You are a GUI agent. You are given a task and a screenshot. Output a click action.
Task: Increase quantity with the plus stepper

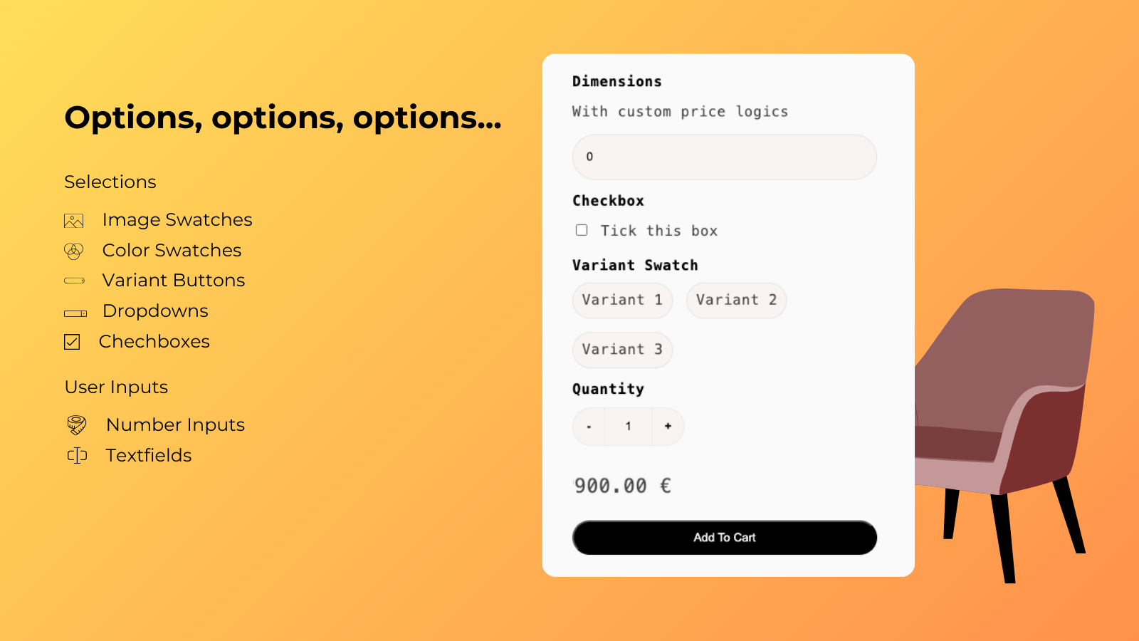668,426
